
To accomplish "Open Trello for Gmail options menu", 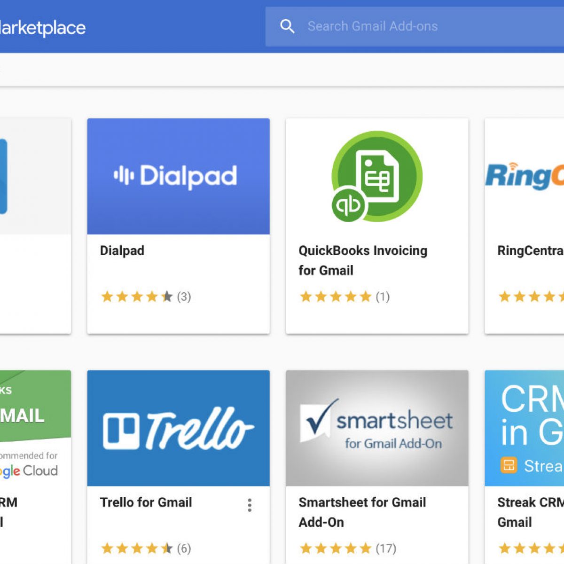I will pos(250,505).
